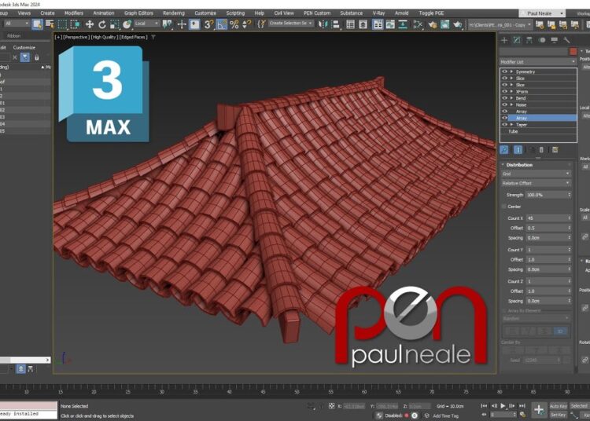Image resolution: width=590 pixels, height=421 pixels.
Task: Switch to Display command panel tab
Action: point(554,40)
